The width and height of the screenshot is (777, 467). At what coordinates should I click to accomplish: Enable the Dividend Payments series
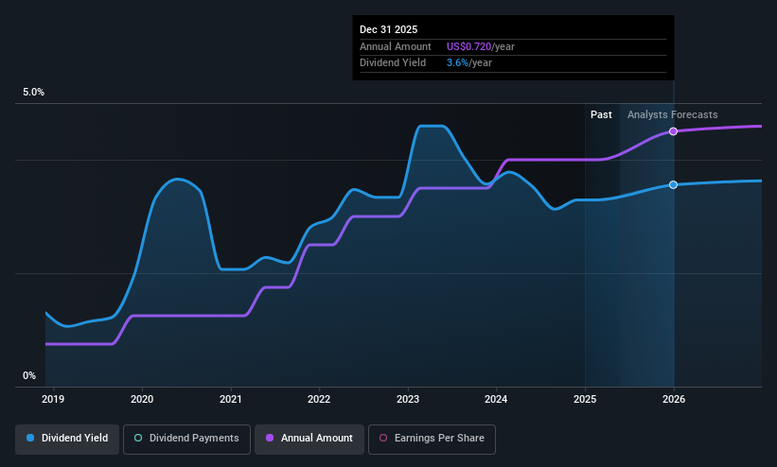pyautogui.click(x=186, y=439)
